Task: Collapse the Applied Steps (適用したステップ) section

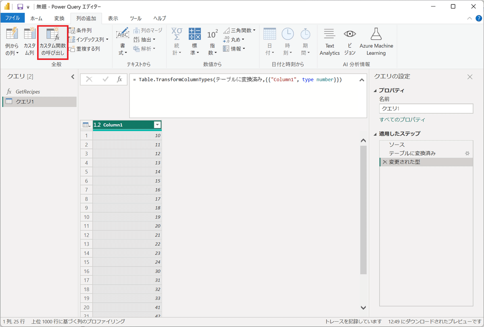Action: pyautogui.click(x=376, y=134)
